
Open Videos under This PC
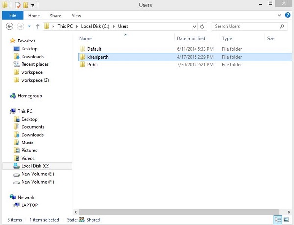pos(28,158)
